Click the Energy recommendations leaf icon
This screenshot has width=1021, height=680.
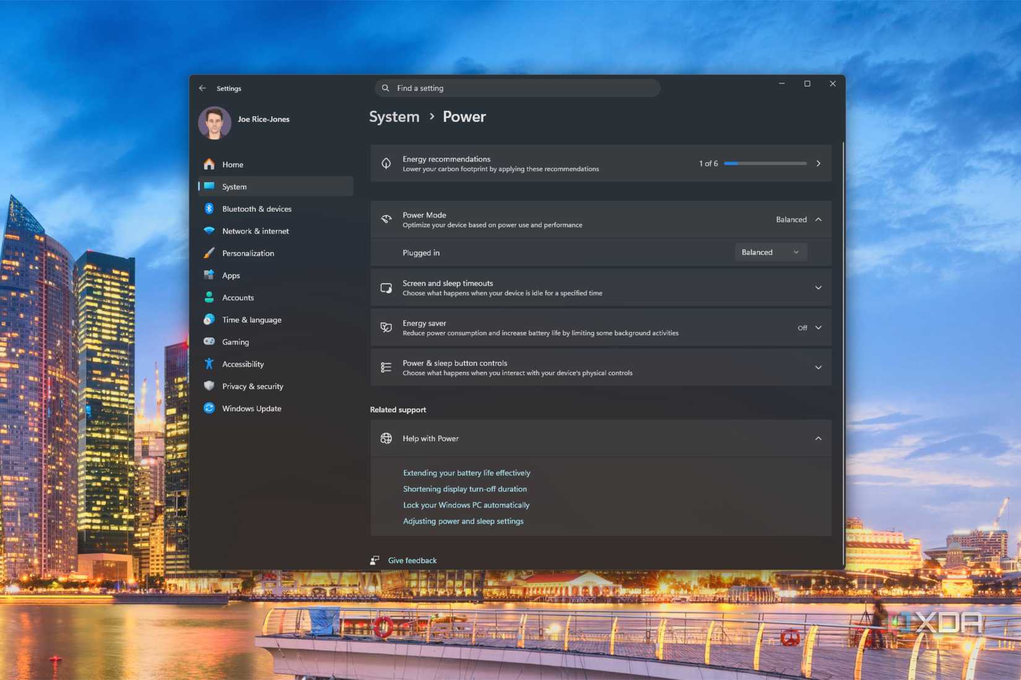(x=386, y=164)
